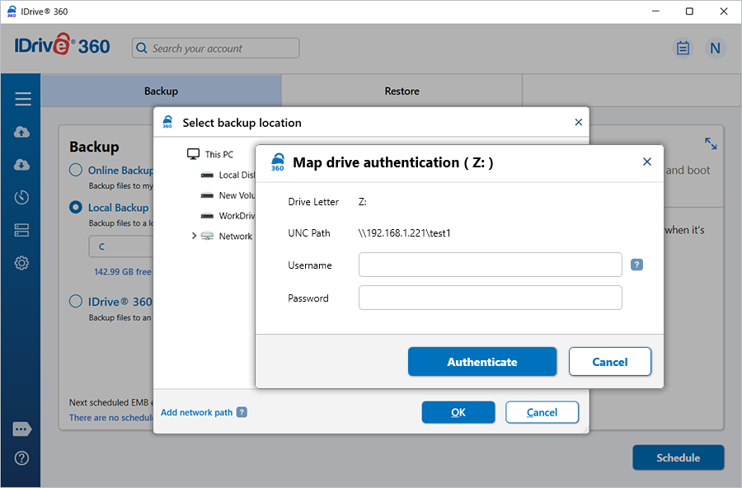The image size is (742, 488).
Task: Click the expand arrows icon in Backup panel
Action: (x=711, y=143)
